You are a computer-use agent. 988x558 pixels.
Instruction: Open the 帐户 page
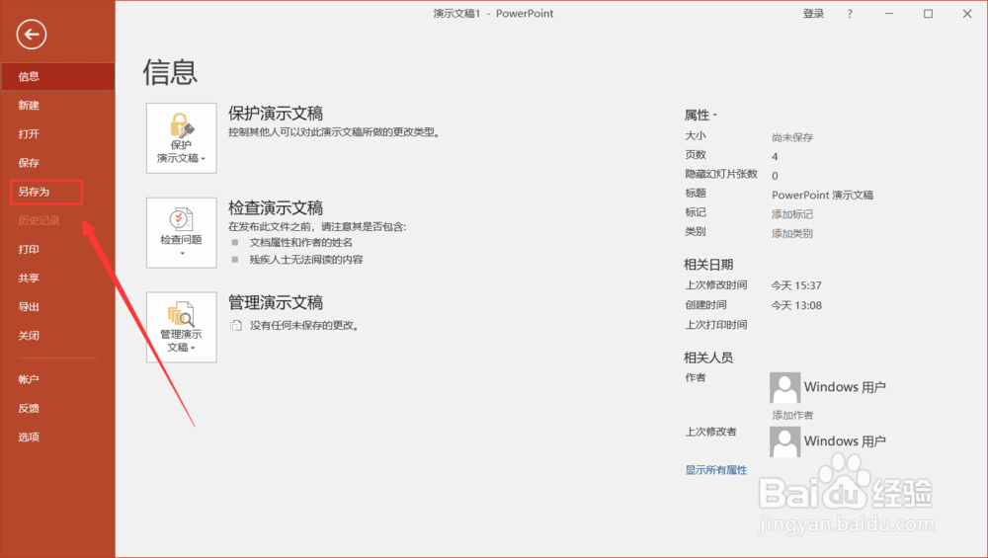pyautogui.click(x=57, y=379)
